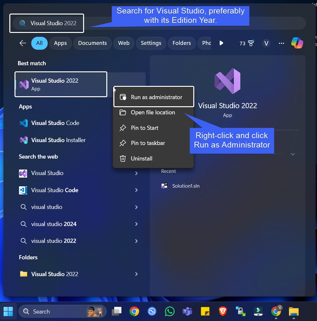317x321 pixels.
Task: Open Chrome with profile badge on taskbar
Action: point(276,311)
